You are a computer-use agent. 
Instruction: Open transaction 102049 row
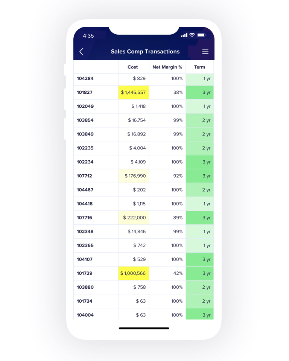[x=144, y=107]
